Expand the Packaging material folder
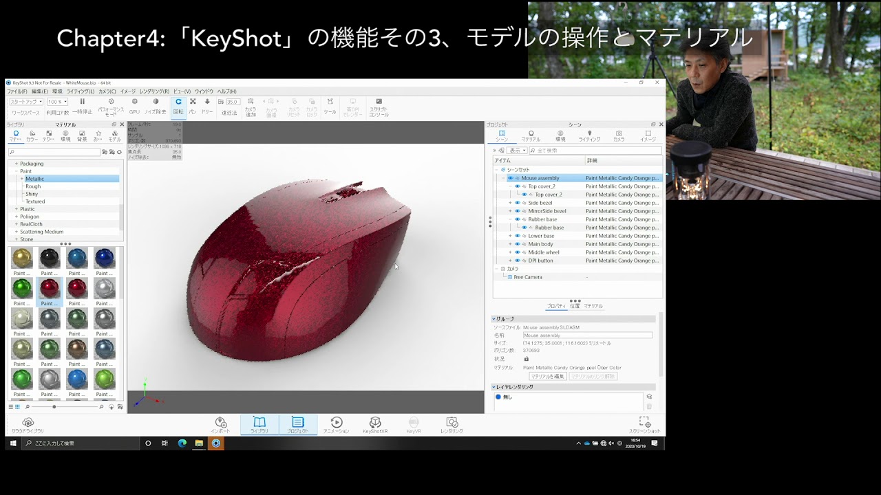Viewport: 881px width, 495px height. coord(17,164)
